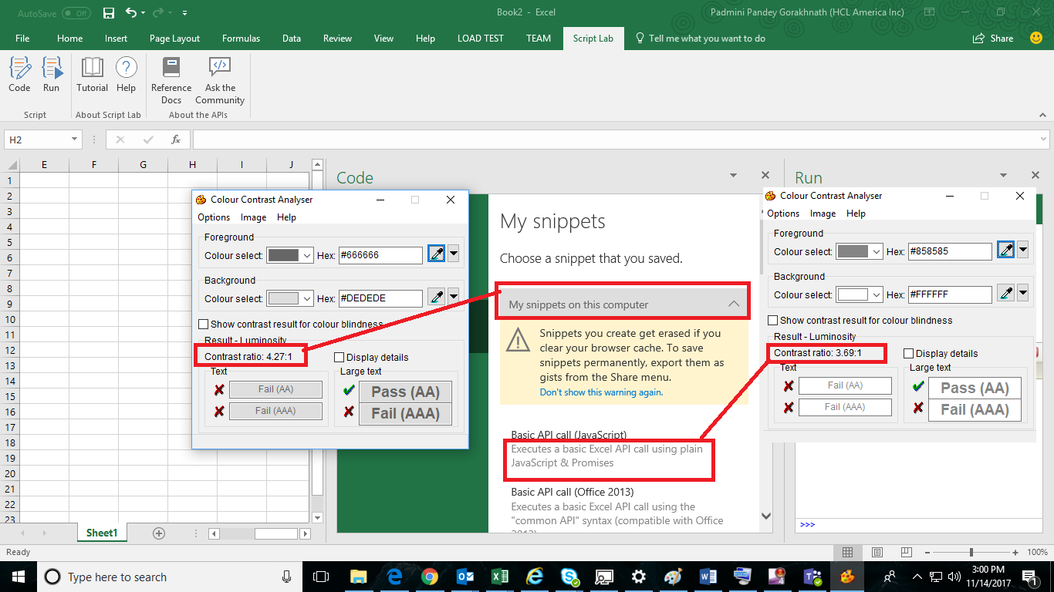
Task: Undo the last action in Excel
Action: pos(130,13)
